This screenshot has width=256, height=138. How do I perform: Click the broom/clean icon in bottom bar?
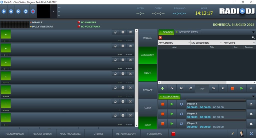(232, 134)
